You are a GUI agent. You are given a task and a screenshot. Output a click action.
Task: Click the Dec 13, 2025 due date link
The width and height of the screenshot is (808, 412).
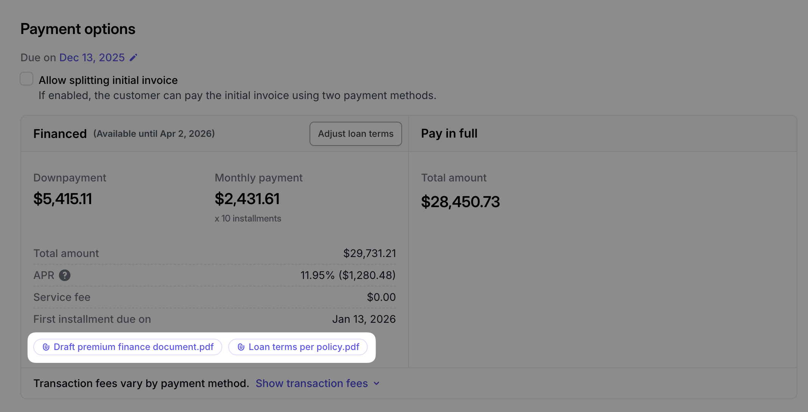[x=92, y=57]
